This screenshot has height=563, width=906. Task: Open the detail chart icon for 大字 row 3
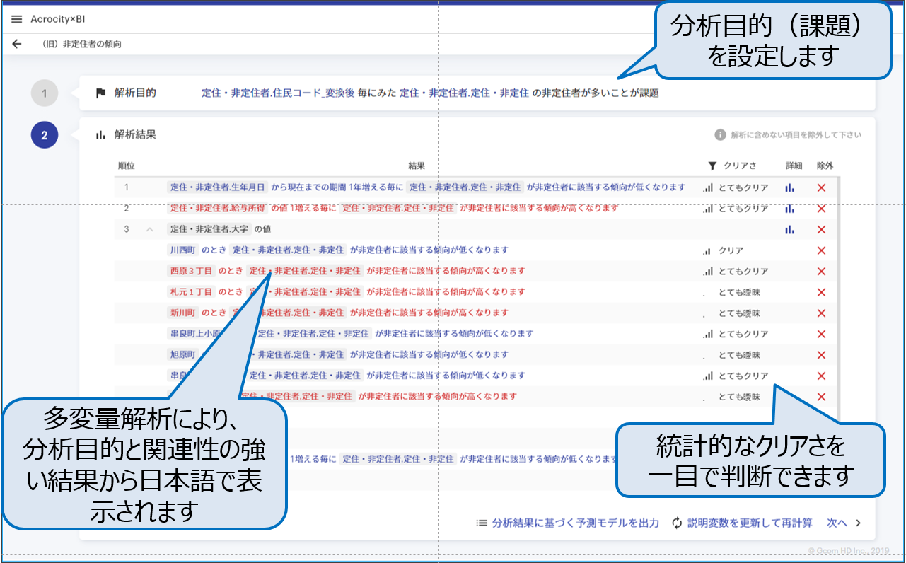789,229
